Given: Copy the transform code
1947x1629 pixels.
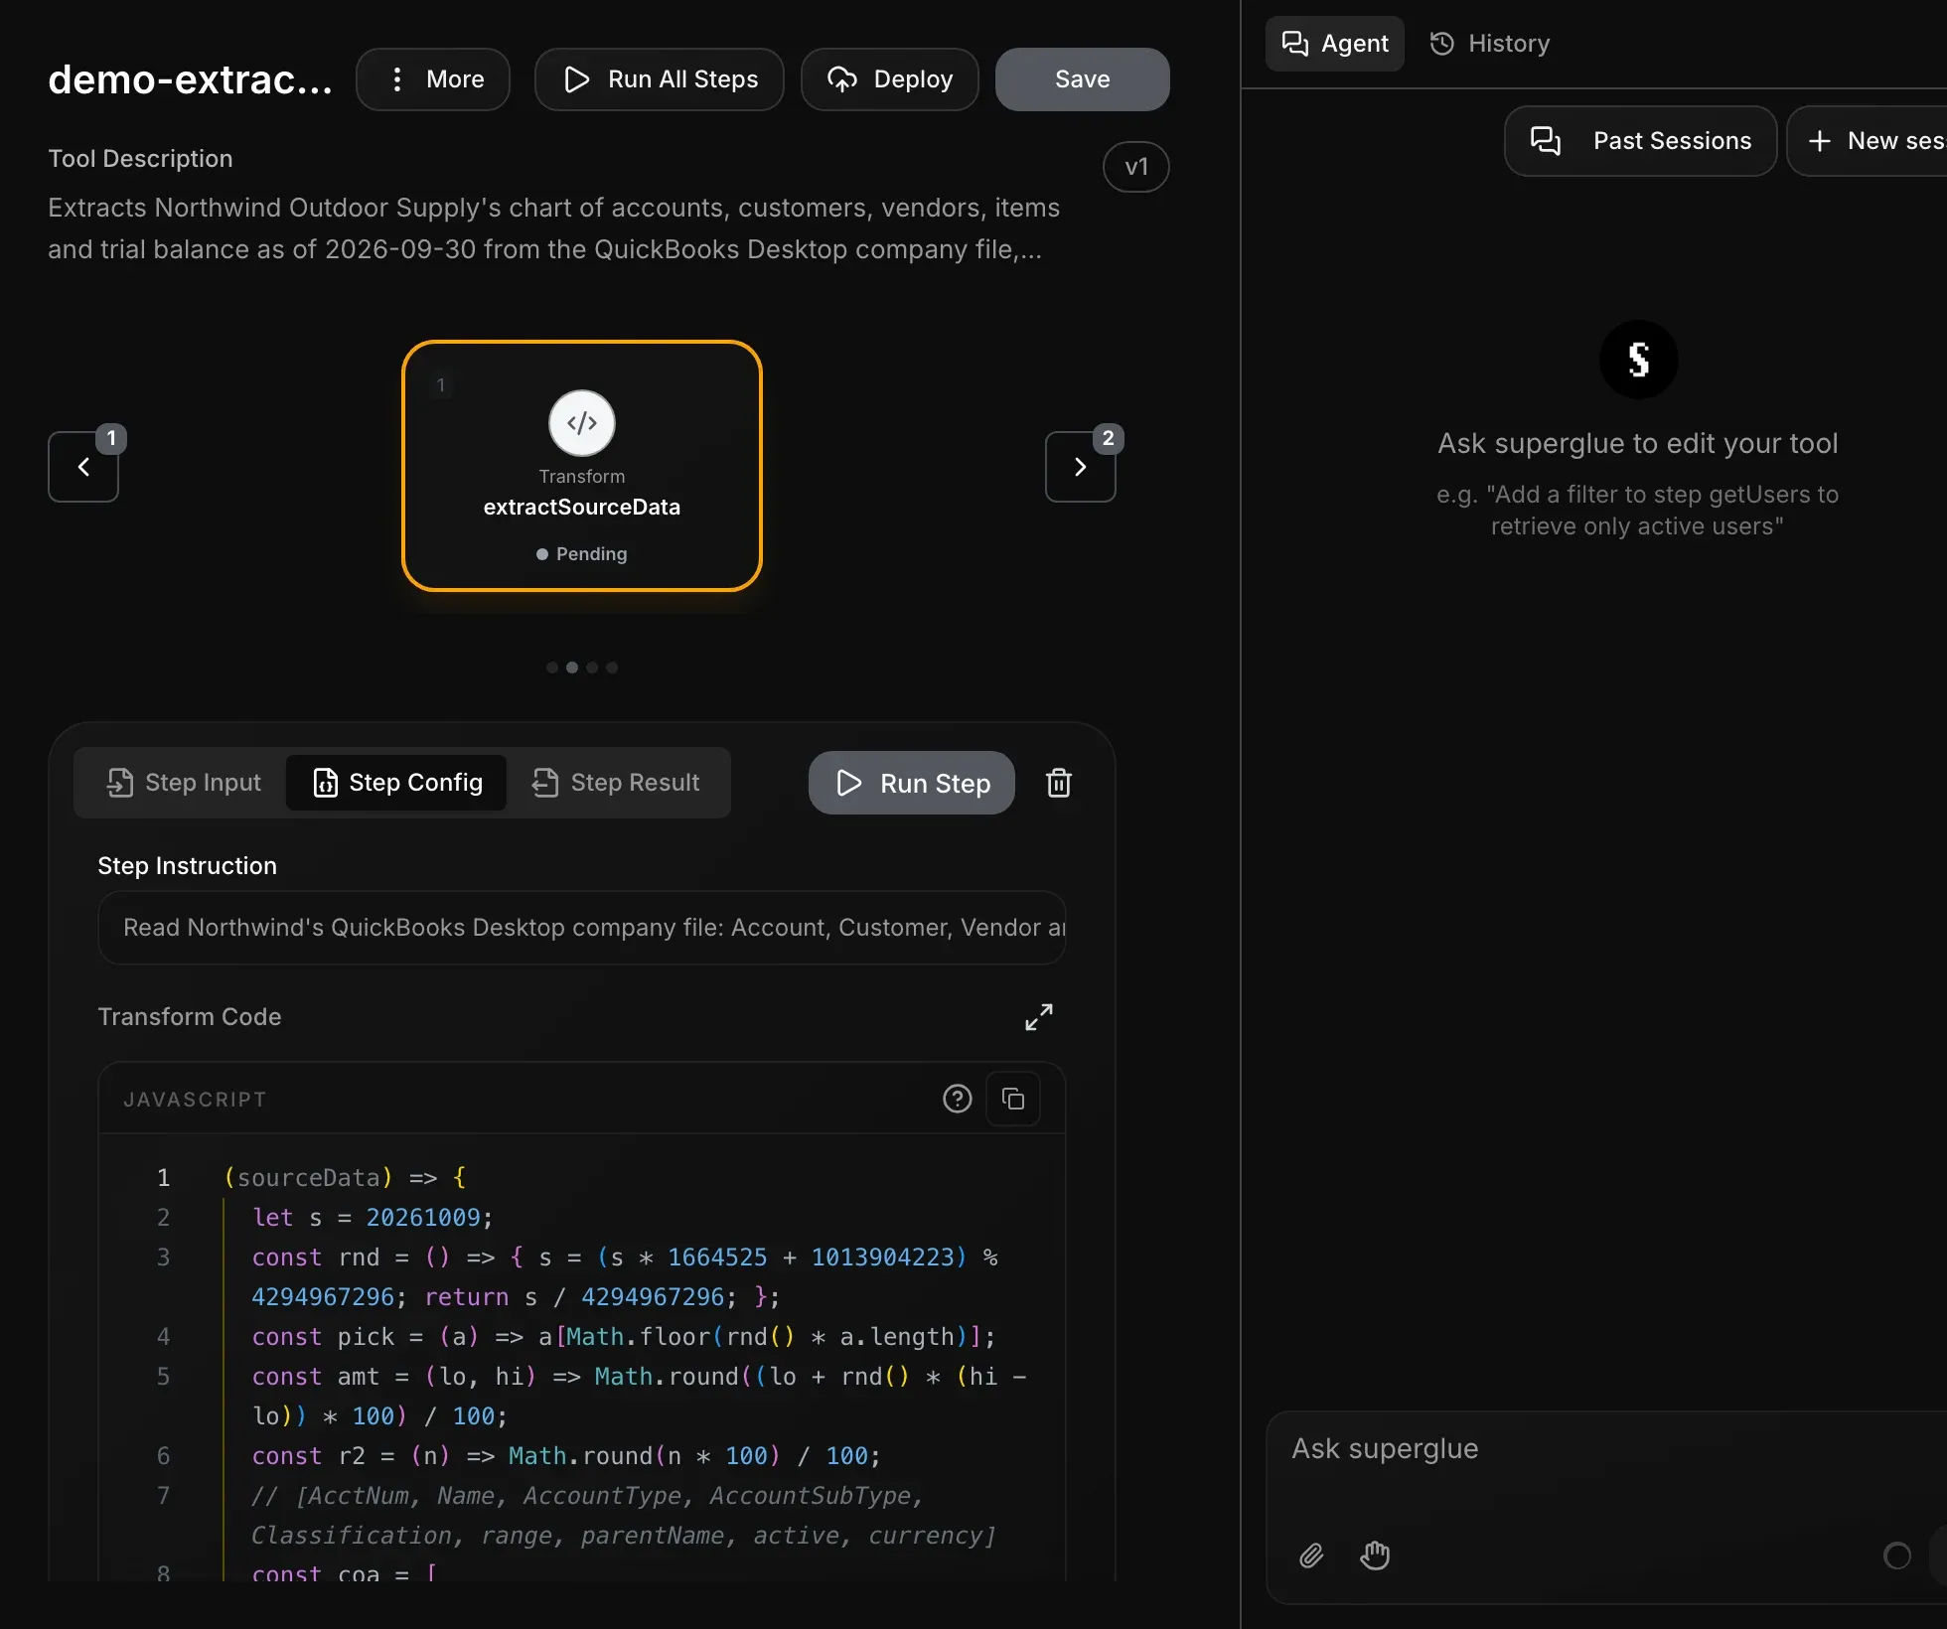Looking at the screenshot, I should pyautogui.click(x=1013, y=1099).
